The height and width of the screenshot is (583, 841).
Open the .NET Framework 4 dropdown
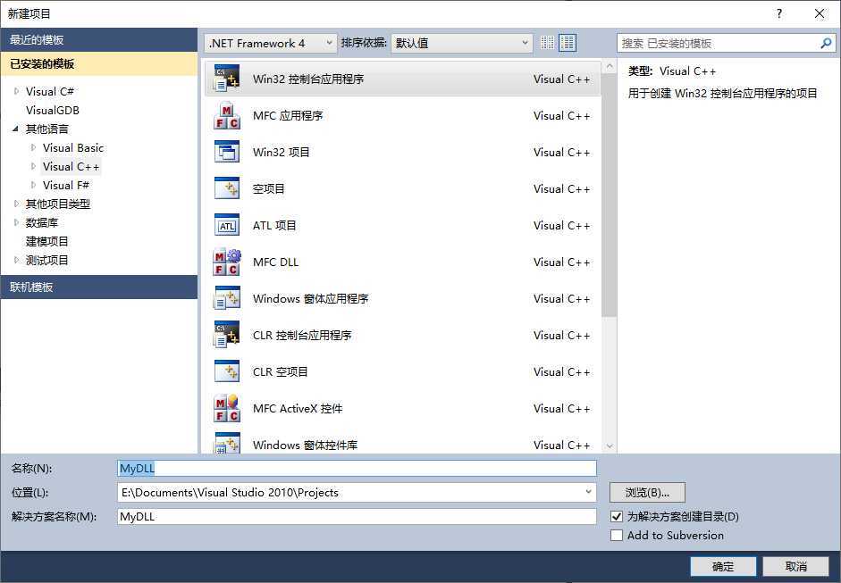tap(270, 43)
